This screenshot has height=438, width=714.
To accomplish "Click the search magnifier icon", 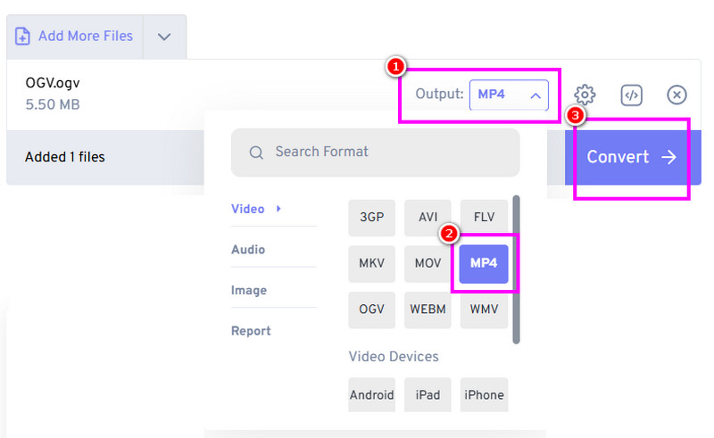I will [256, 153].
